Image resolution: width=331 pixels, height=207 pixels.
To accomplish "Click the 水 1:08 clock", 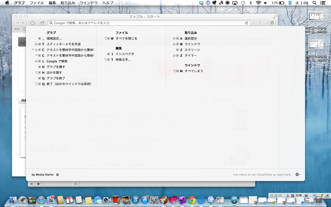I will coord(302,3).
